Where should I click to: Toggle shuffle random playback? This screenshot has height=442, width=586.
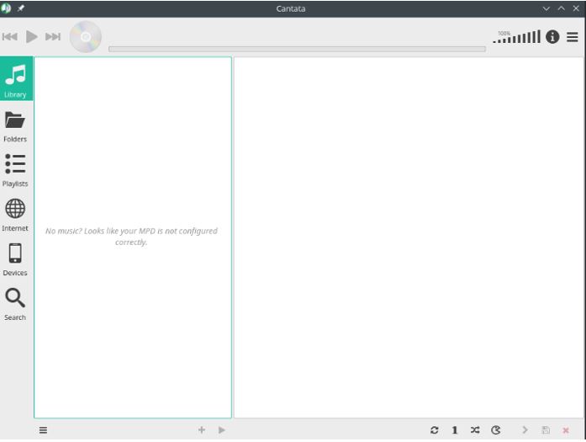(x=475, y=430)
